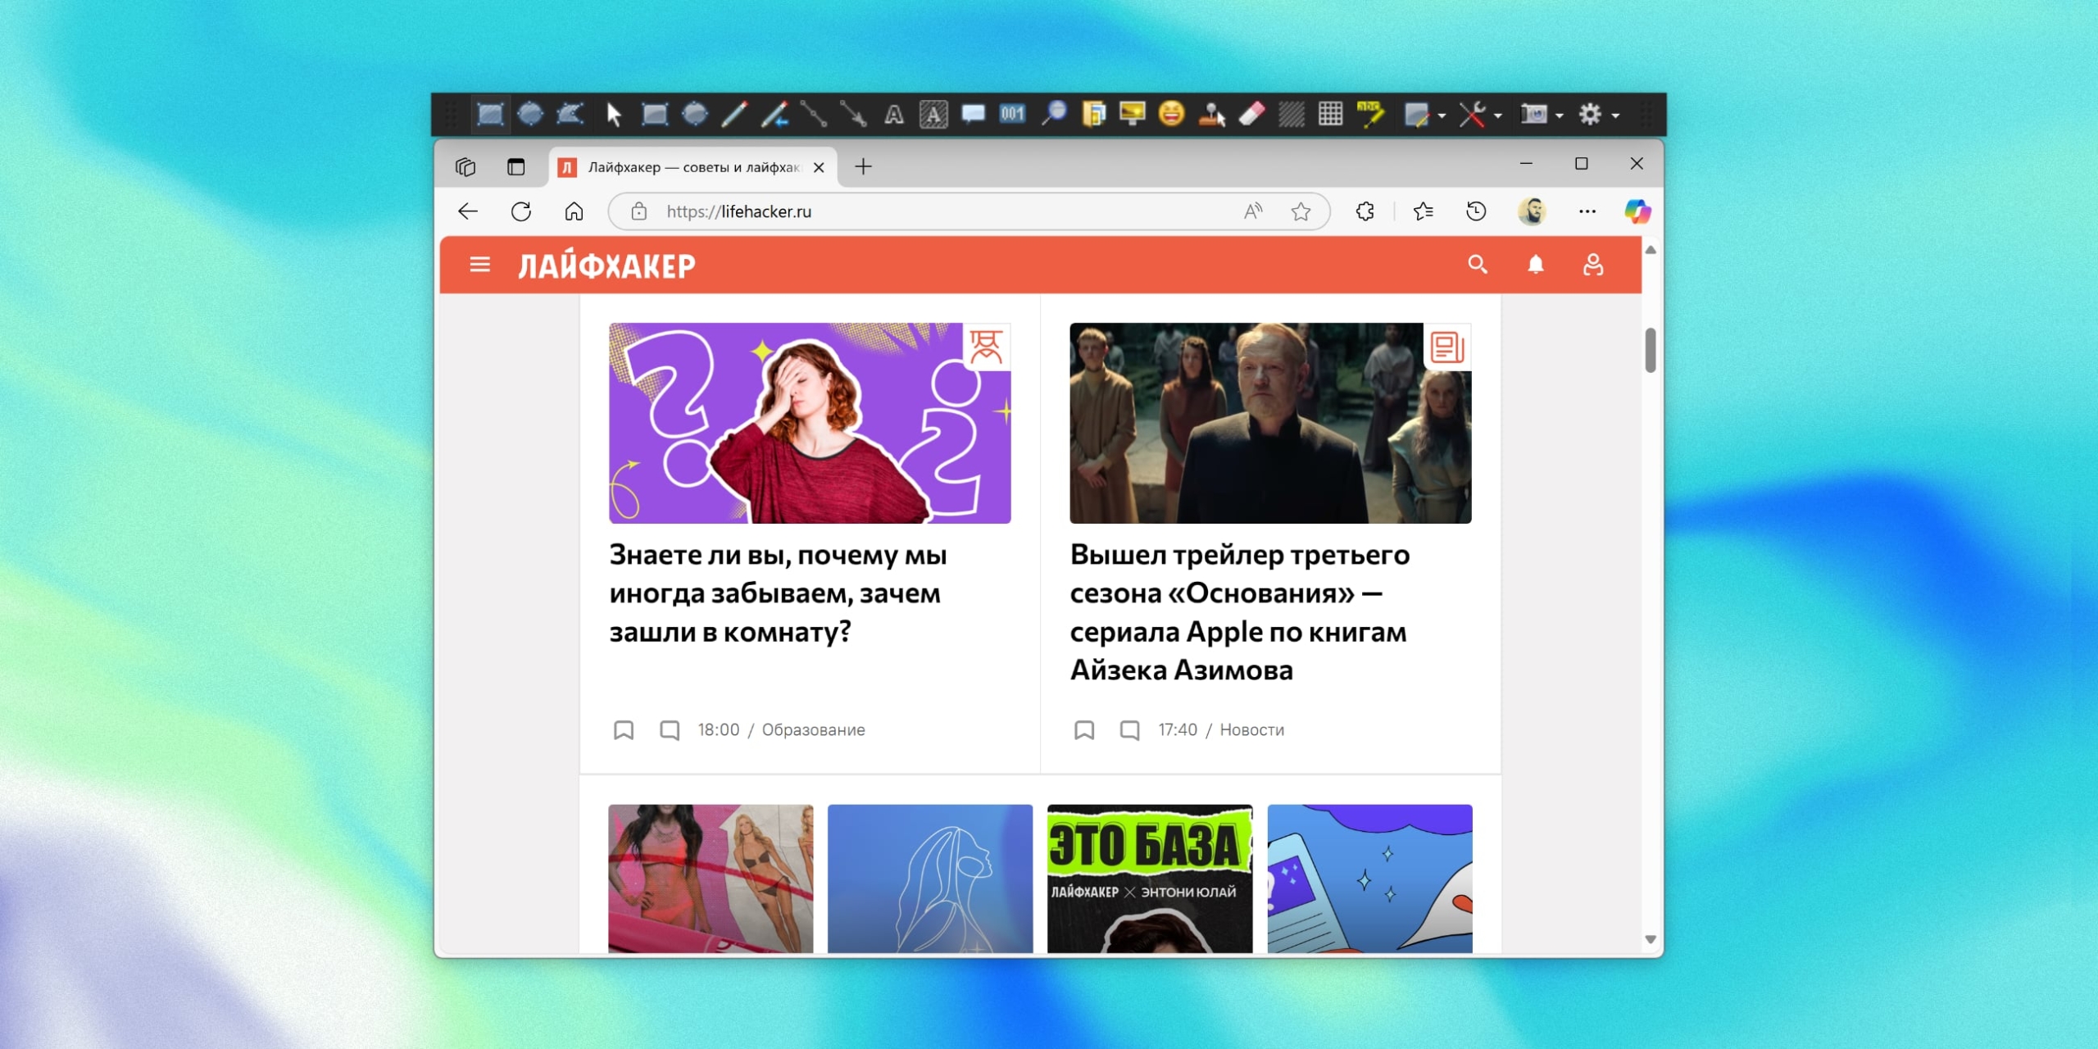Open the Favorites list
This screenshot has width=2098, height=1049.
(1424, 211)
